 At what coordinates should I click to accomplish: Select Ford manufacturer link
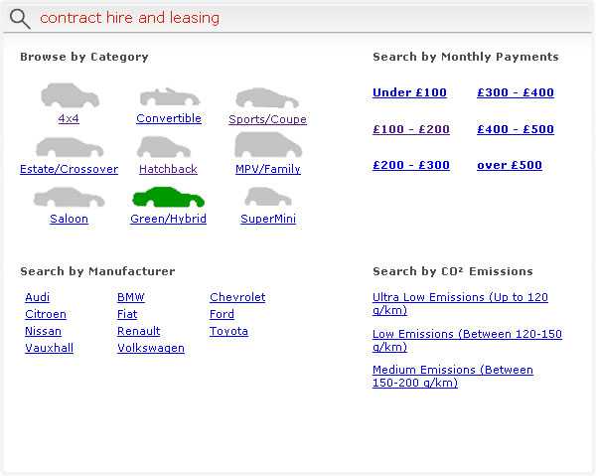[x=222, y=314]
